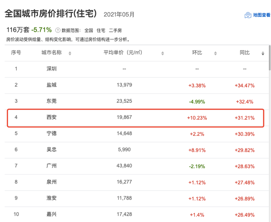Click the 平均单价（元/㎡） header text

123,52
